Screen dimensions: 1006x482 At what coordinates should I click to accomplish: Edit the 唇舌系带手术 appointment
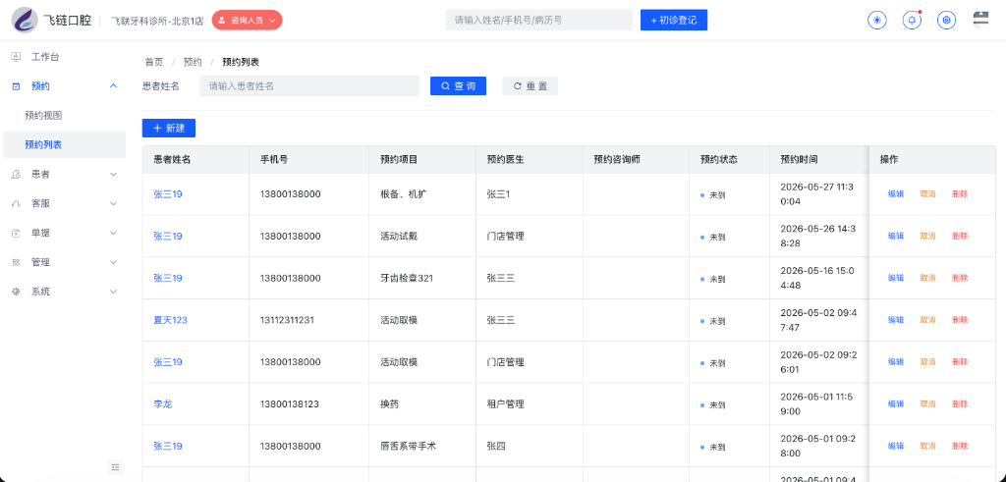[896, 446]
